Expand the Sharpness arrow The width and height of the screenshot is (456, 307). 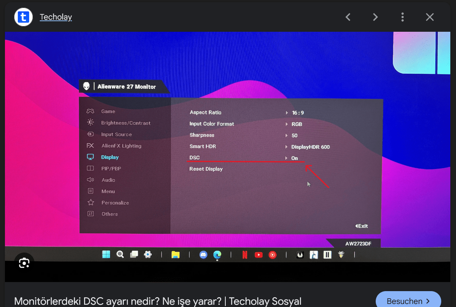tap(287, 135)
